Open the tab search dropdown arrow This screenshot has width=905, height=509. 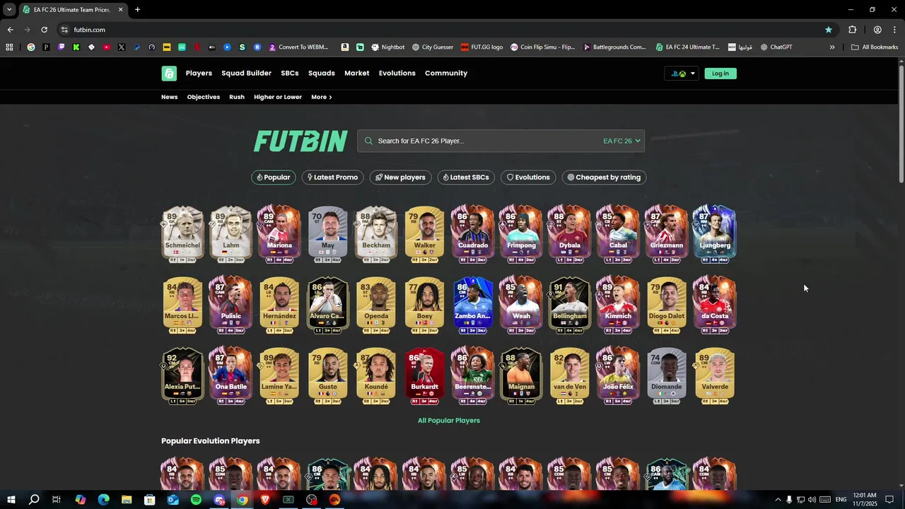point(9,10)
